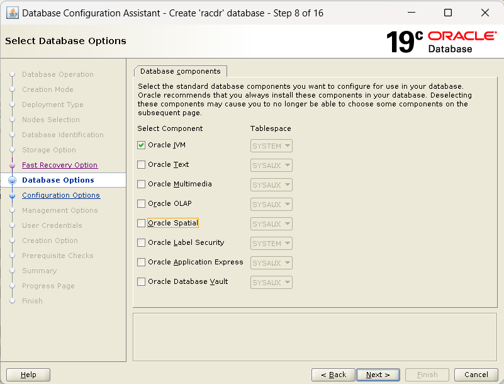Expand Oracle Spatial tablespace dropdown
The height and width of the screenshot is (384, 504).
[x=271, y=224]
